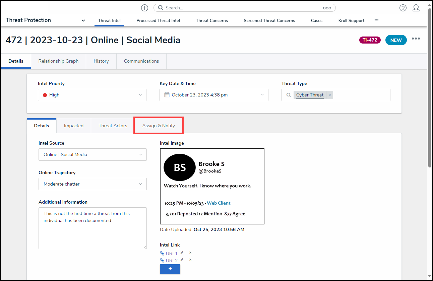Click the plus create-new icon beside search

(144, 8)
